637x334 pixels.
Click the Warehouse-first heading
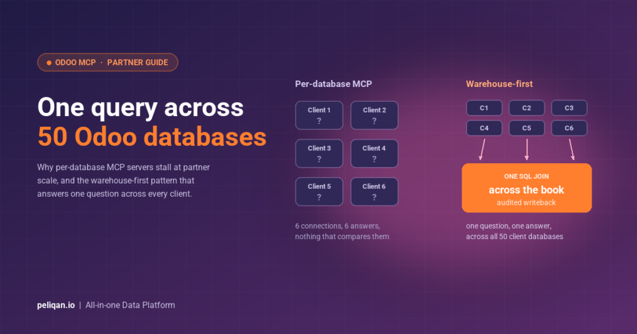(x=500, y=84)
